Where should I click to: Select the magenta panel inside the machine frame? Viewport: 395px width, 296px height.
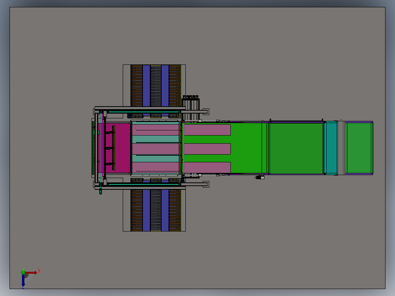(122, 148)
